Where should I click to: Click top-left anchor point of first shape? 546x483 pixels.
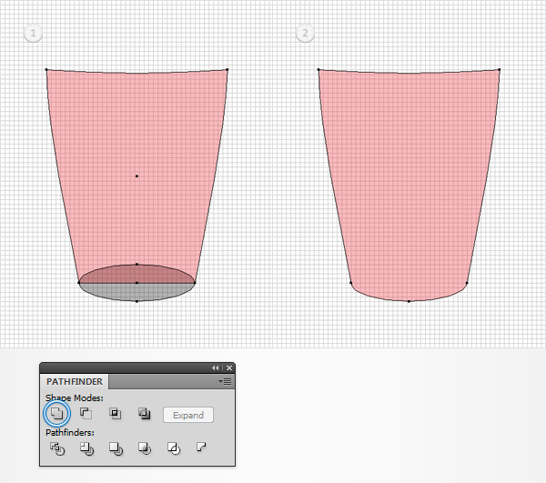pos(46,70)
